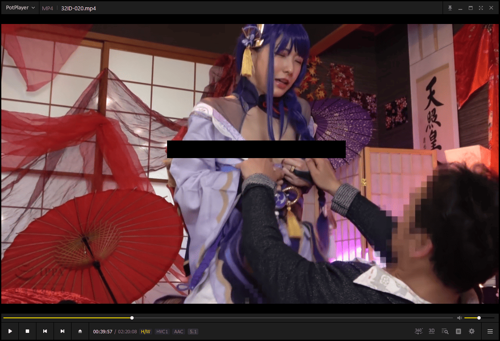Viewport: 500px width, 341px height.
Task: Open a file with the eject button
Action: 80,332
